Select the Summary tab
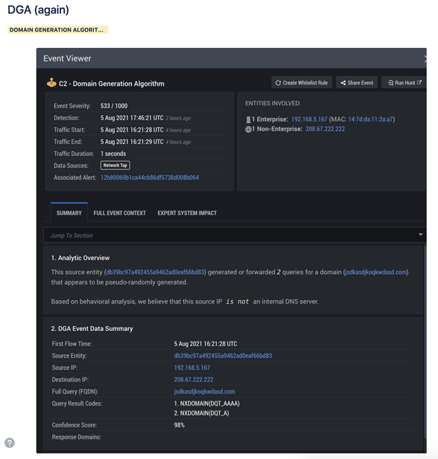The width and height of the screenshot is (438, 459). pyautogui.click(x=69, y=212)
